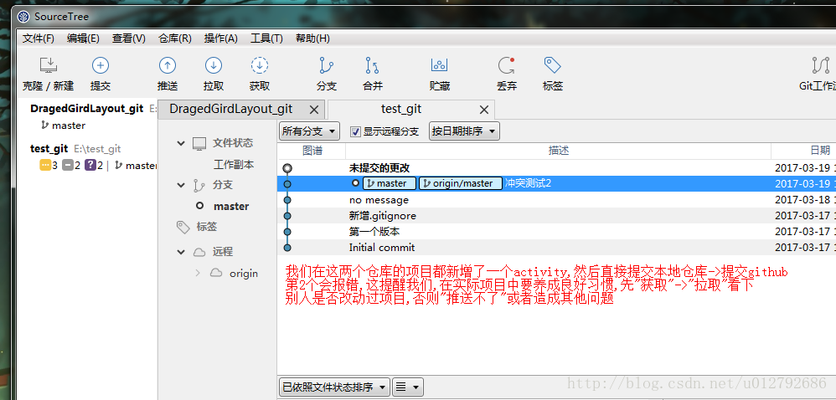Click the Tag (标签) toolbar icon

552,65
